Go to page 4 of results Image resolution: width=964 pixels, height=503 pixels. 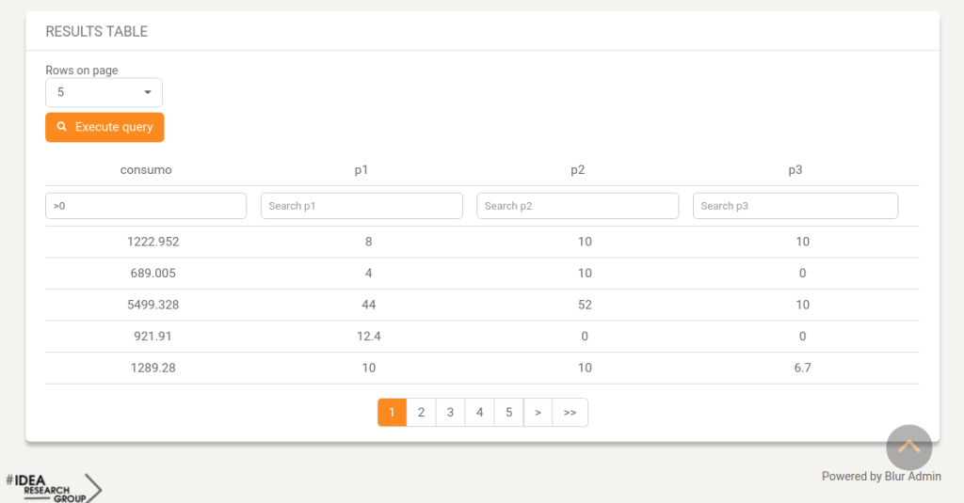pyautogui.click(x=479, y=412)
